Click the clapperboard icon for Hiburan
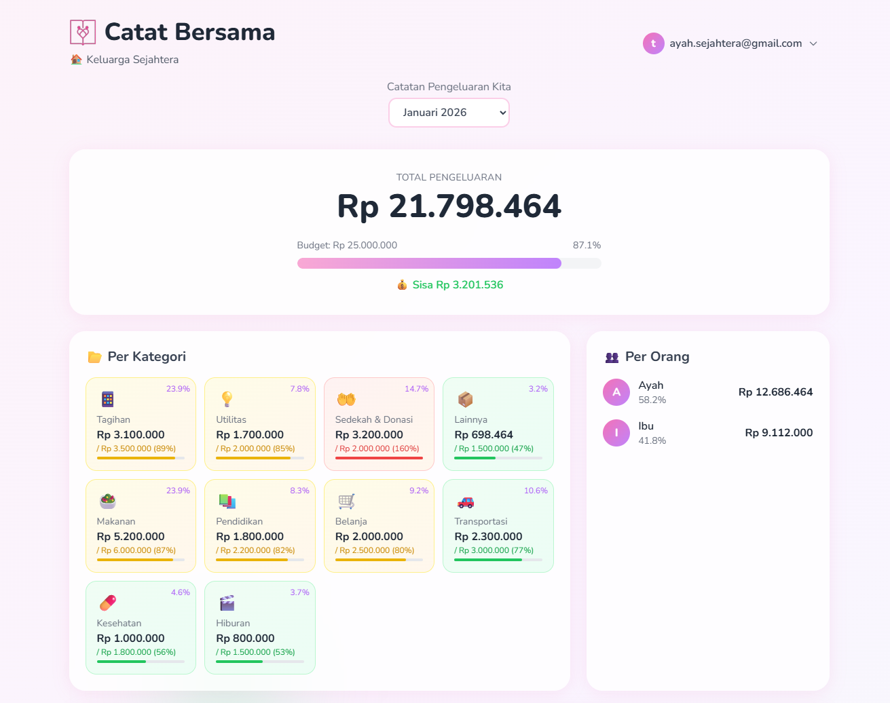Image resolution: width=890 pixels, height=703 pixels. (226, 603)
